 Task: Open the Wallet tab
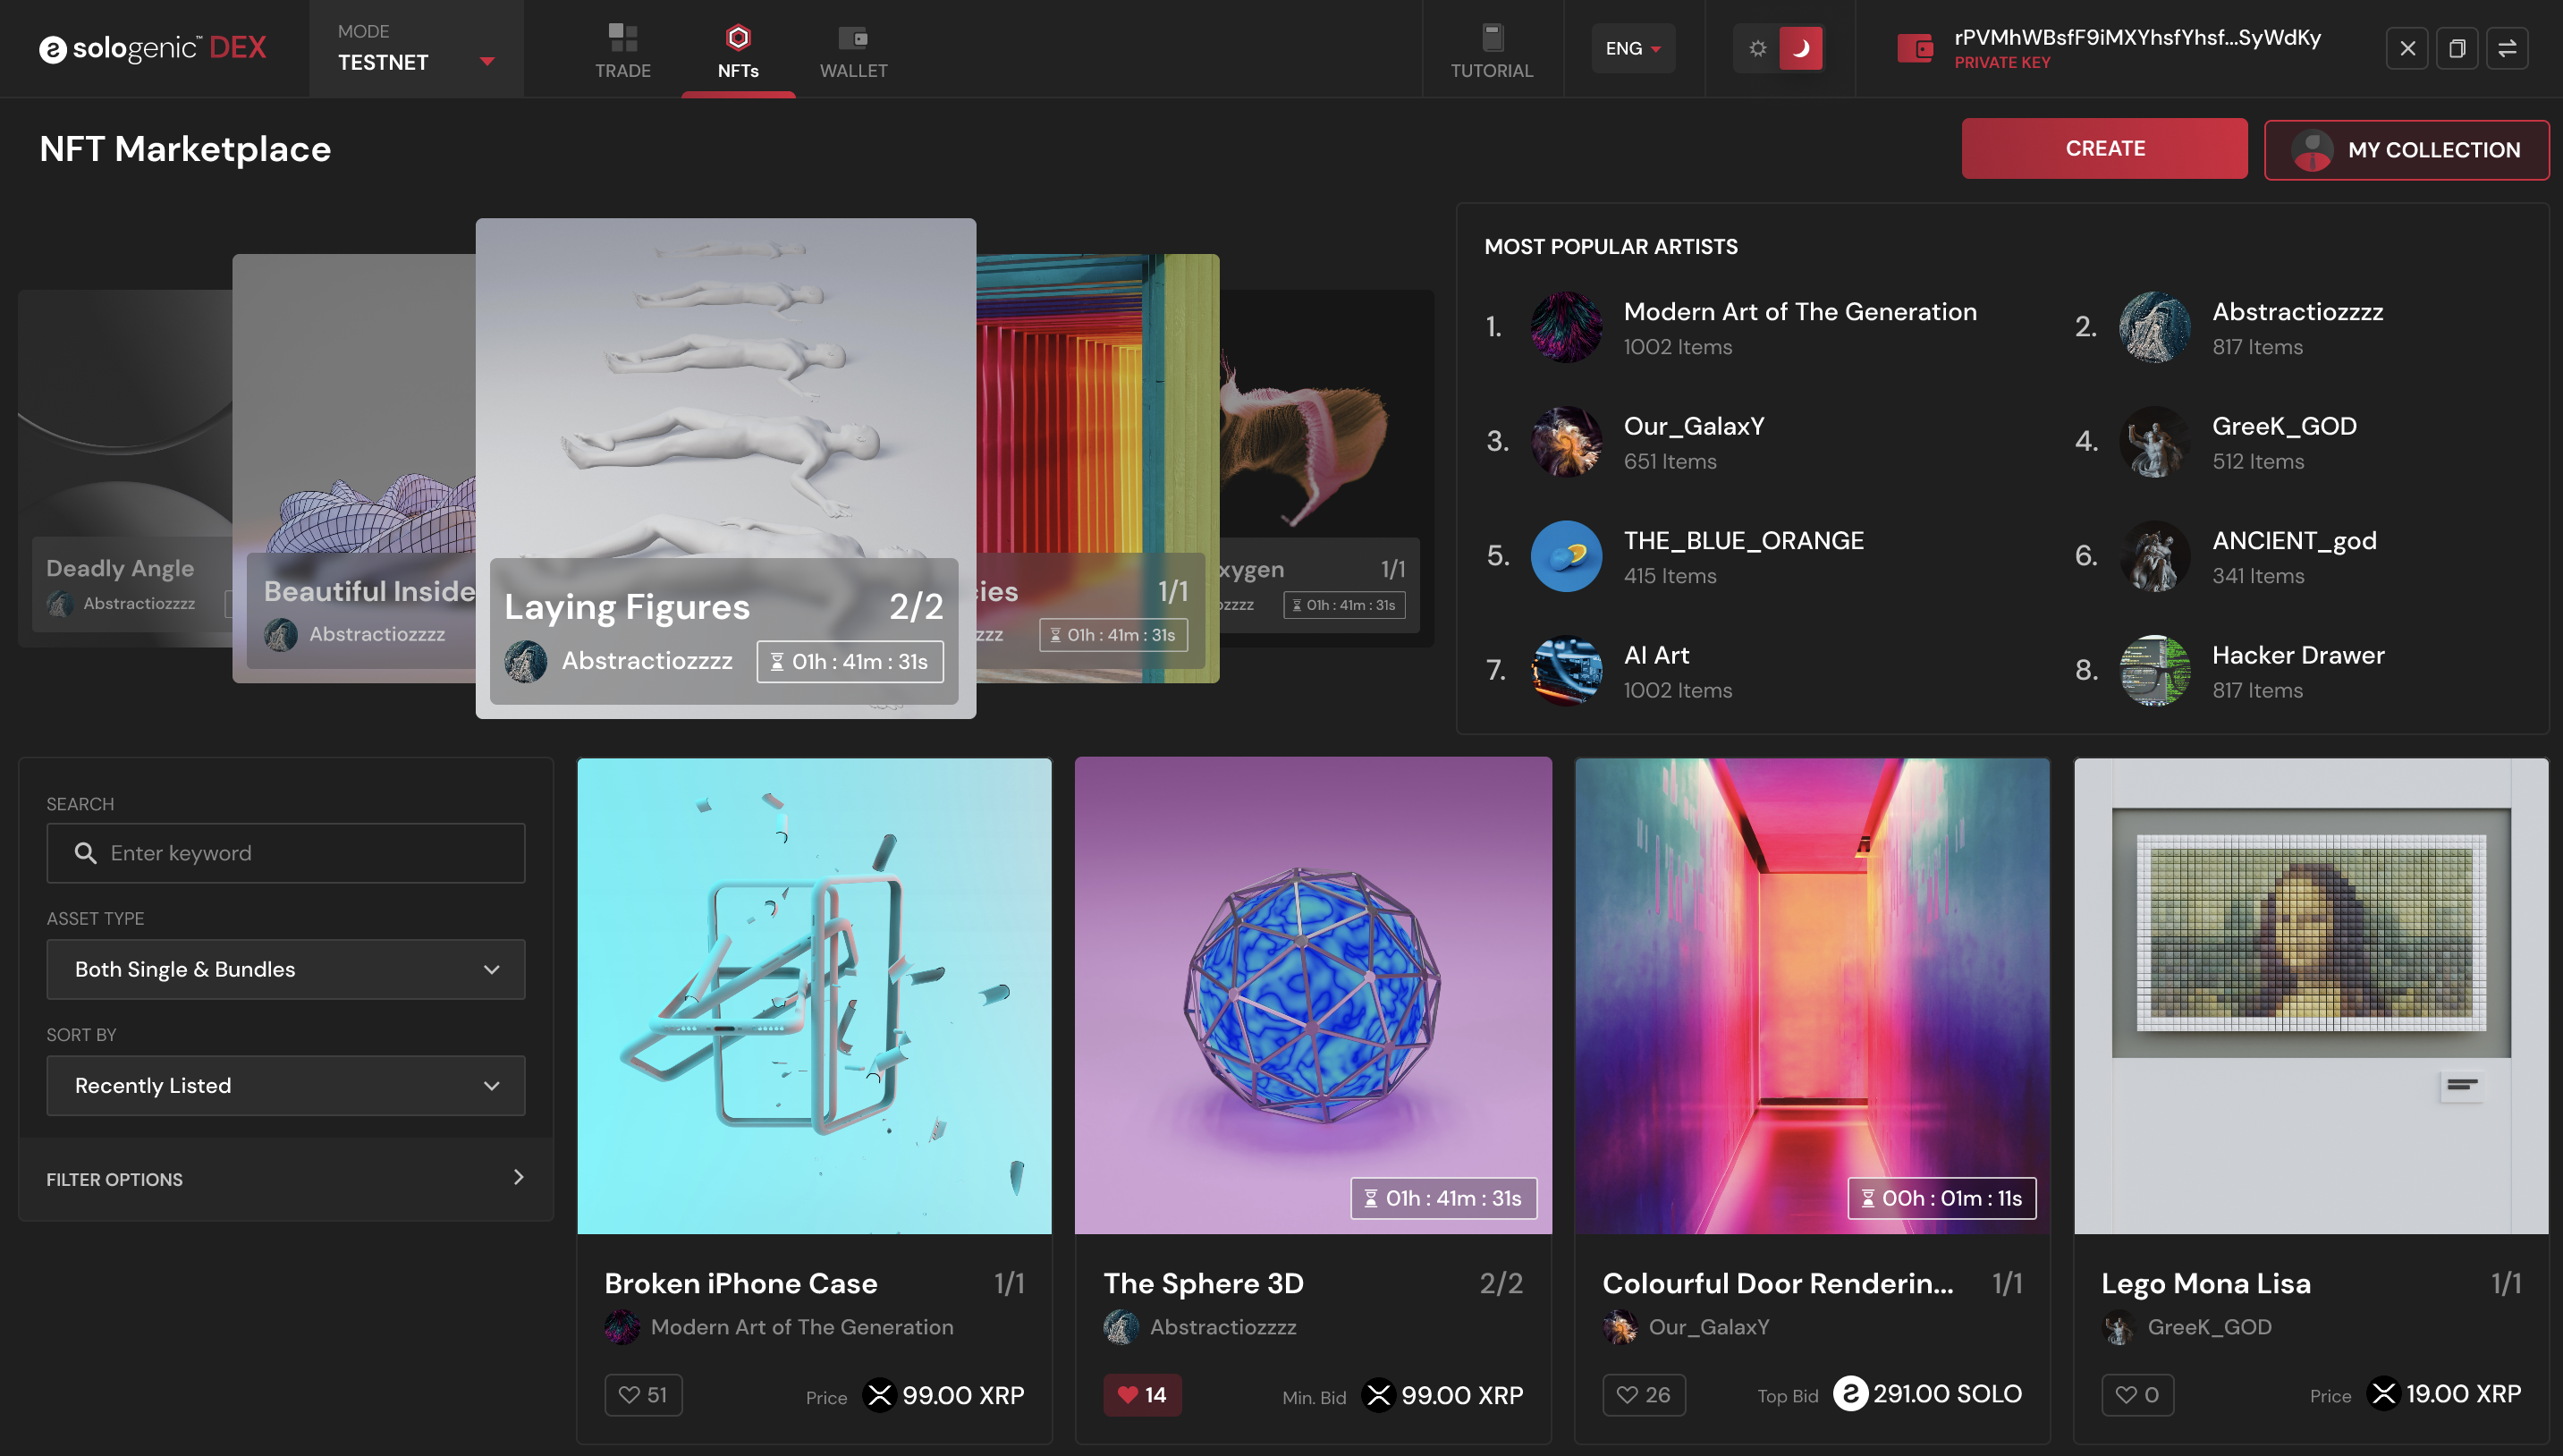tap(852, 50)
